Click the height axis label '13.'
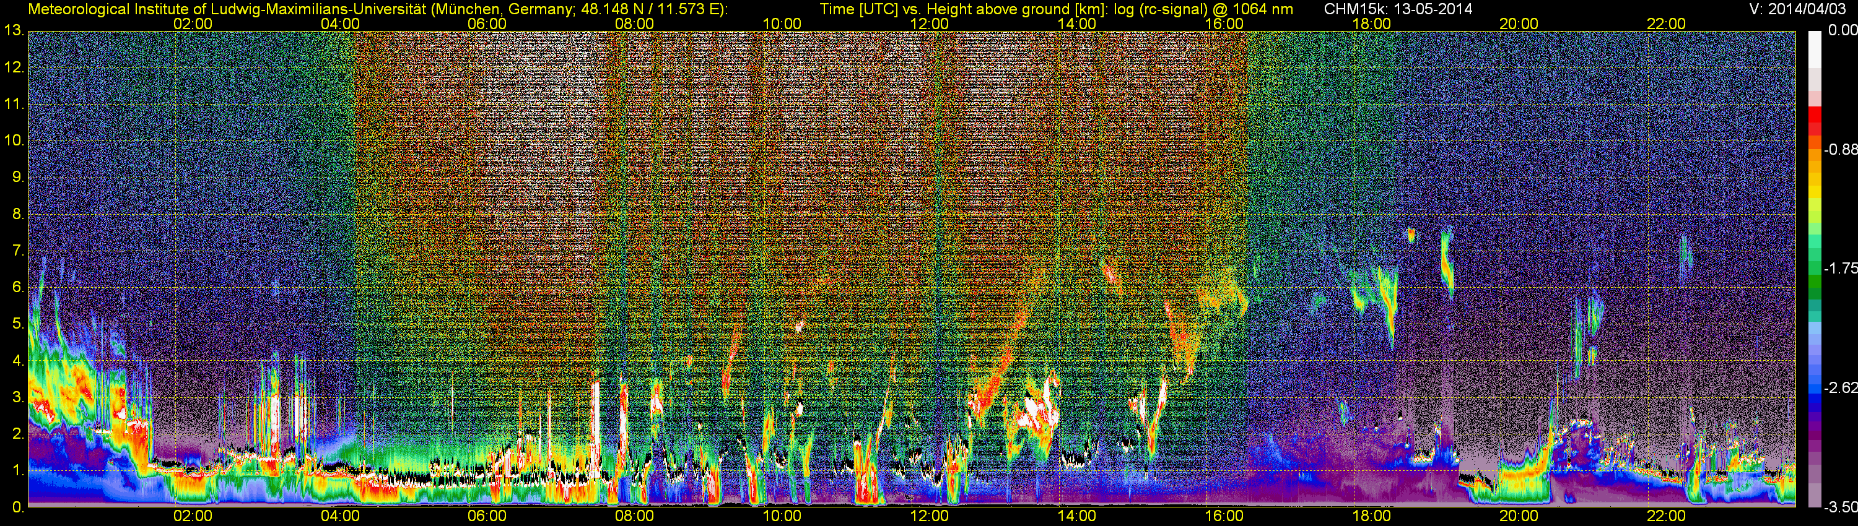This screenshot has height=526, width=1858. point(14,31)
